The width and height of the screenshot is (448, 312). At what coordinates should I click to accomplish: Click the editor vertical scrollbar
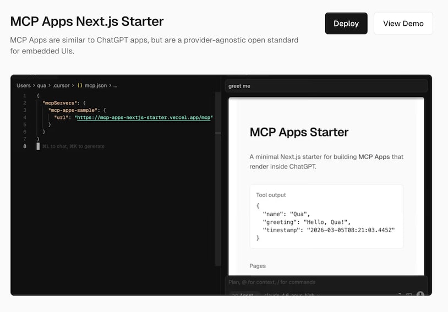tap(218, 179)
